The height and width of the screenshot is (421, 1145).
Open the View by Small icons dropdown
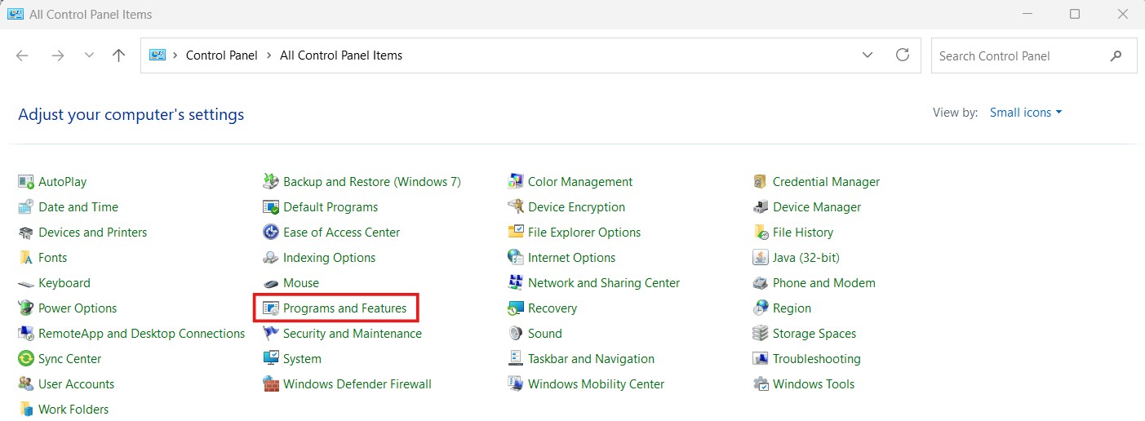1026,113
